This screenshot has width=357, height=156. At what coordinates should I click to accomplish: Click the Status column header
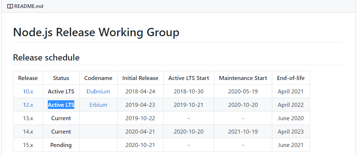[x=61, y=78]
